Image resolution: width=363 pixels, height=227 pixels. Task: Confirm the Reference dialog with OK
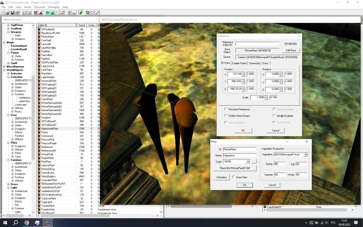(243, 130)
